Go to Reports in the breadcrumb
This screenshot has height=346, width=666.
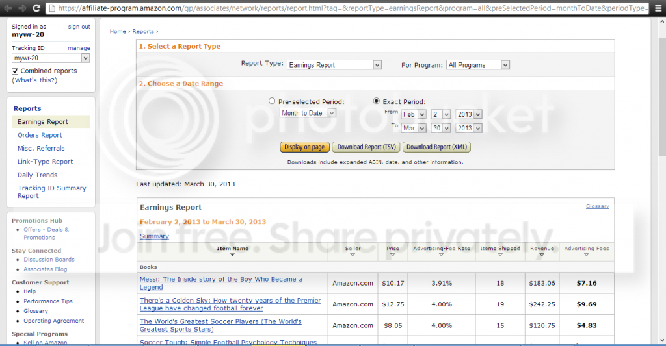[143, 31]
